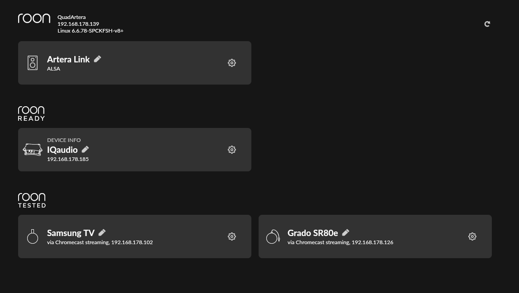The width and height of the screenshot is (519, 293).
Task: Open settings gear for Artera Link
Action: (232, 63)
